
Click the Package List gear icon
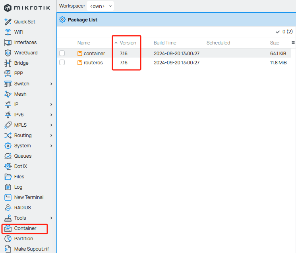pyautogui.click(x=62, y=19)
